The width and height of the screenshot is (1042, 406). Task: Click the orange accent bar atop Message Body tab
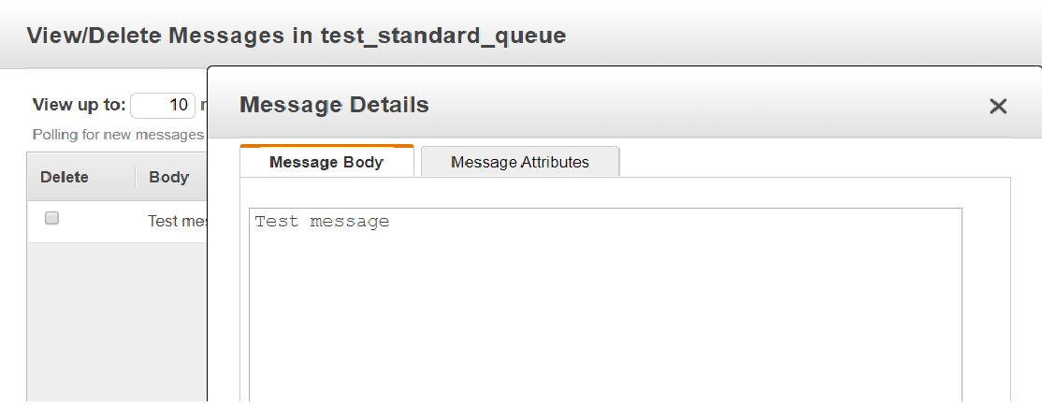coord(326,146)
